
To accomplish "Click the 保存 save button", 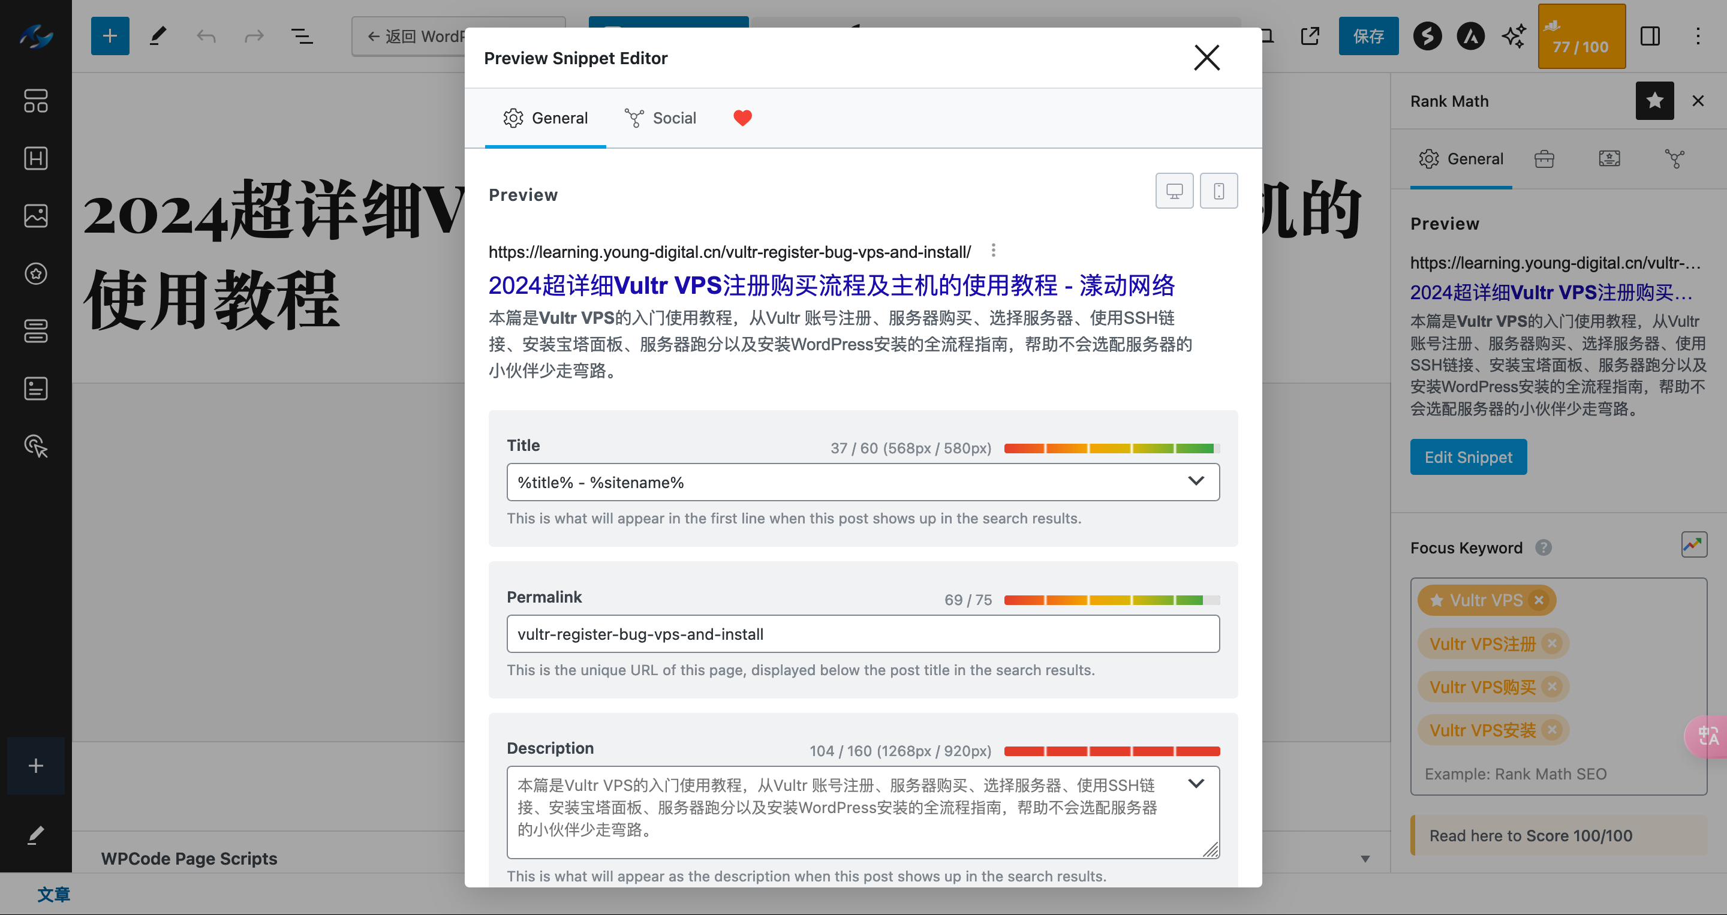I will click(1368, 36).
